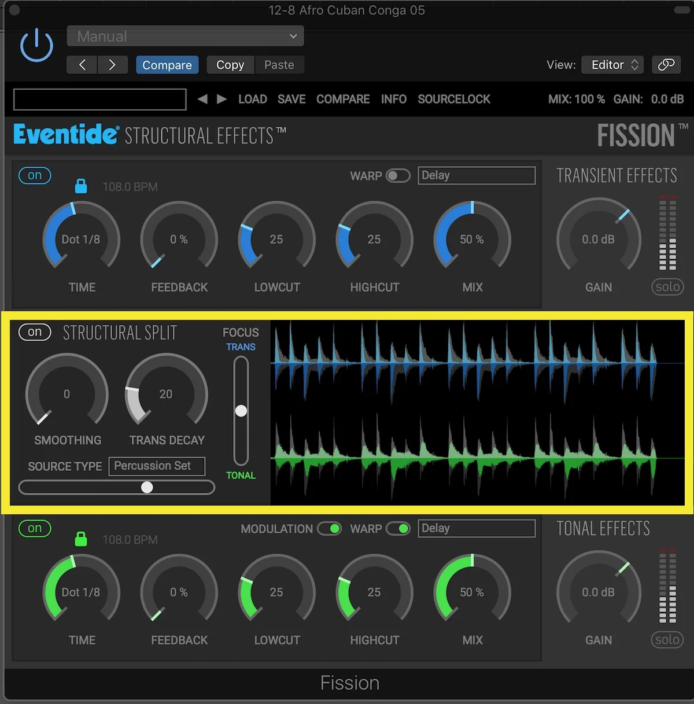Click the Eventide logo
694x704 pixels.
pyautogui.click(x=66, y=134)
